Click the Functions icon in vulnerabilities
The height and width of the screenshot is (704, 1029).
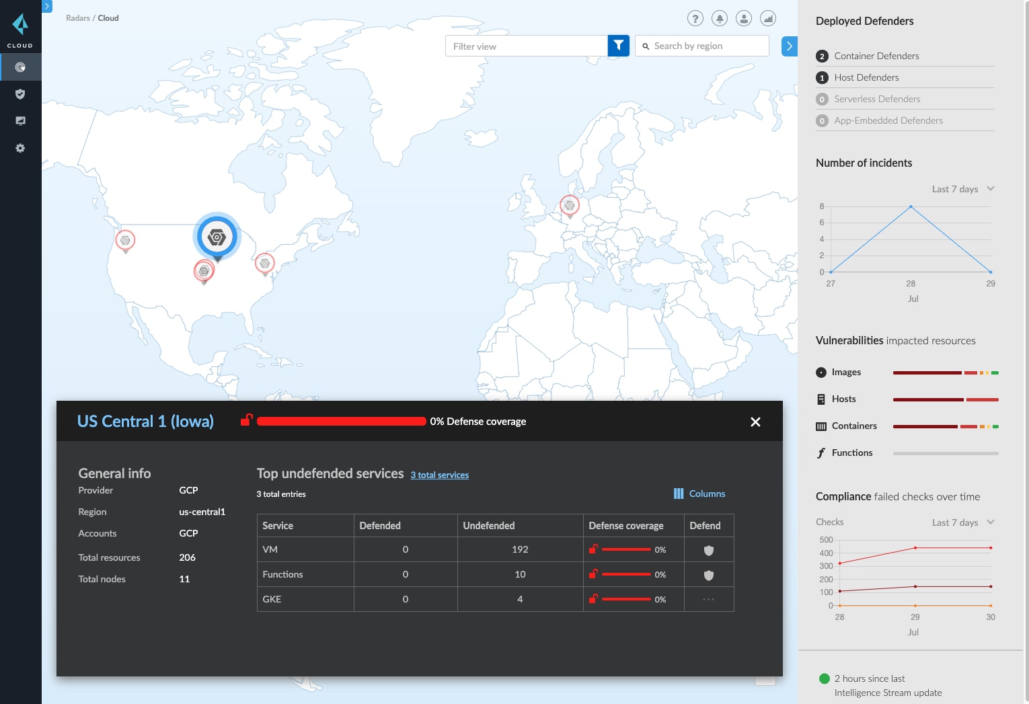point(821,453)
